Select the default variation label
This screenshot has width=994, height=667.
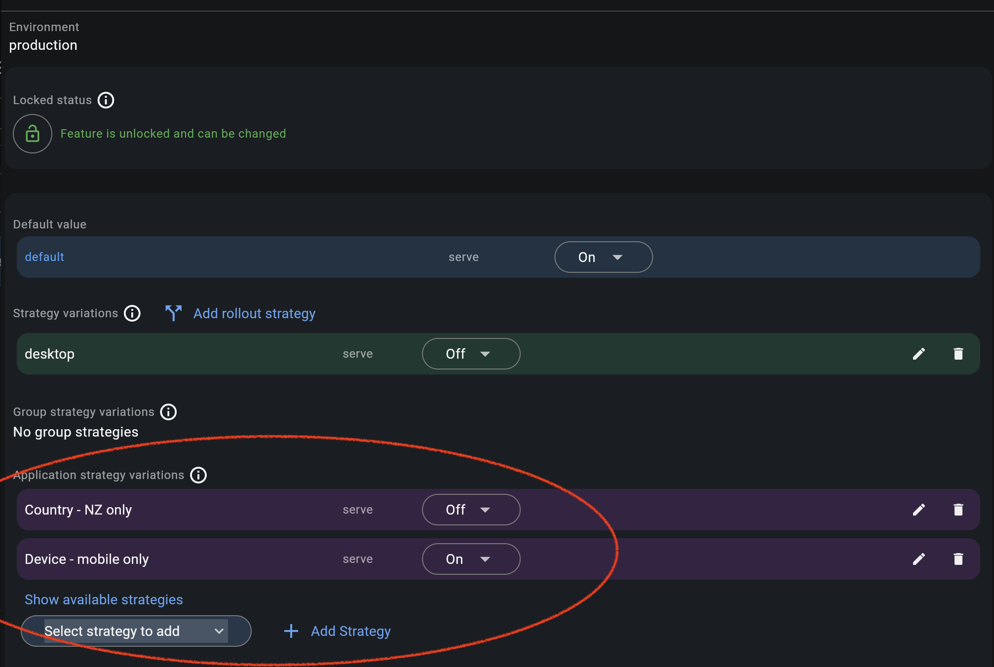[x=44, y=257]
